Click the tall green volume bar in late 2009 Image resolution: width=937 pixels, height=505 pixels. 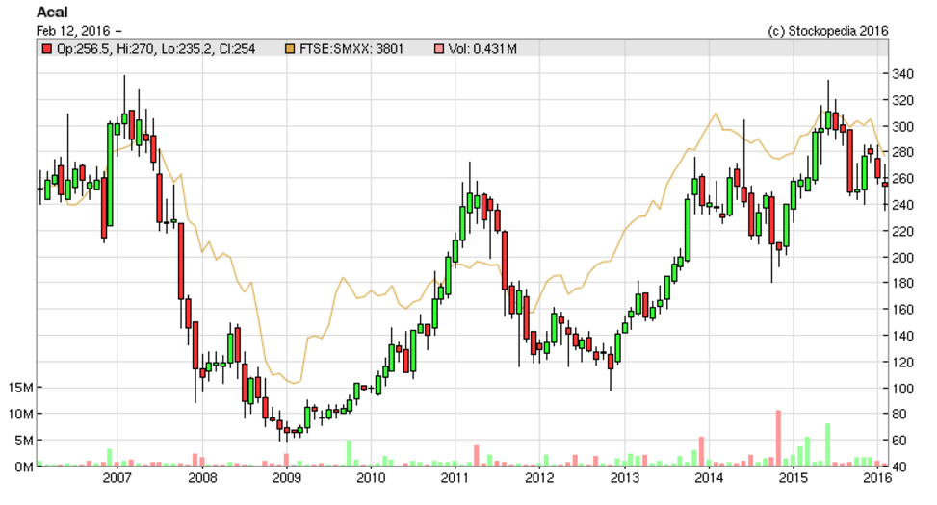pyautogui.click(x=349, y=453)
